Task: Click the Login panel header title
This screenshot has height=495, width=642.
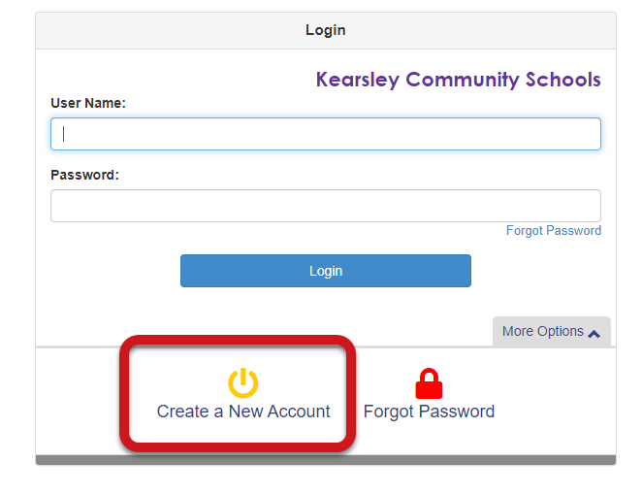Action: pyautogui.click(x=326, y=30)
